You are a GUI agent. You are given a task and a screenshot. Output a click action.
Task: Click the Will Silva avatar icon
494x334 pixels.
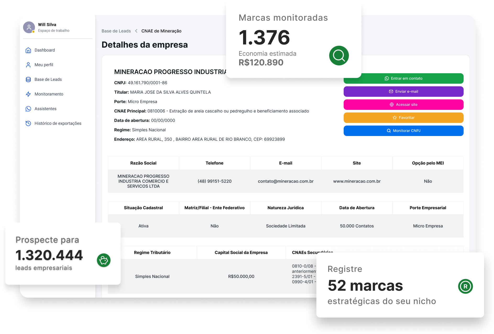tap(29, 27)
